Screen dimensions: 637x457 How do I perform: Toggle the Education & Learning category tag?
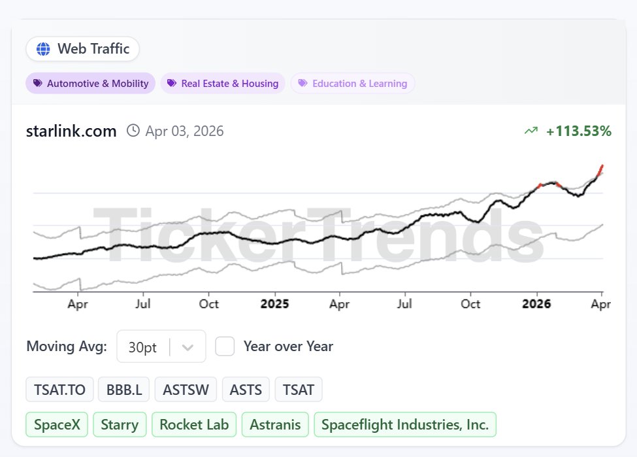(x=353, y=83)
